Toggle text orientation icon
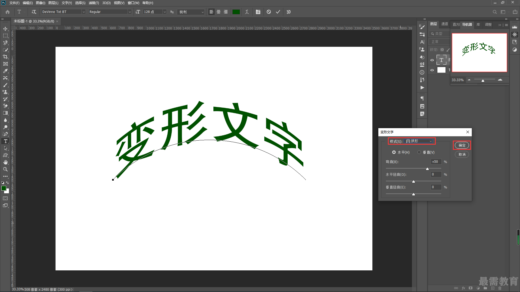The width and height of the screenshot is (520, 292). tap(34, 12)
